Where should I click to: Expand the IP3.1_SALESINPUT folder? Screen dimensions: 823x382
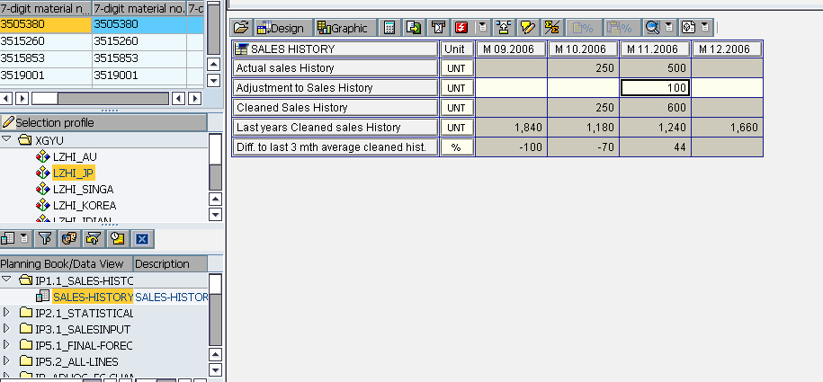pos(8,329)
